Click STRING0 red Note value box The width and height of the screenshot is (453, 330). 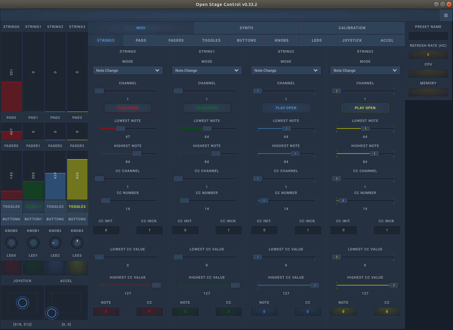pos(106,312)
